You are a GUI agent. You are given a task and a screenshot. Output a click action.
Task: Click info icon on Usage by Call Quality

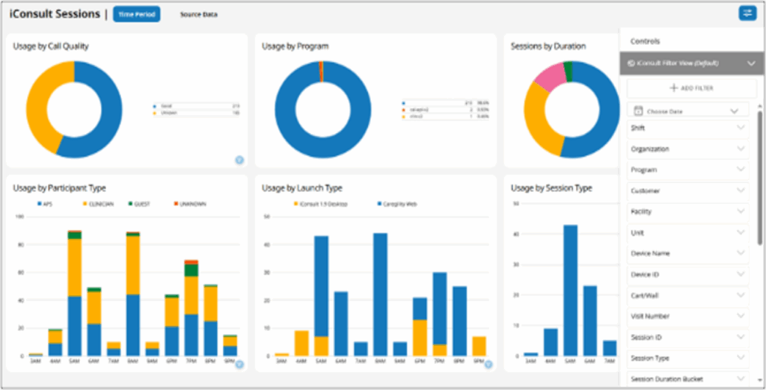(239, 159)
